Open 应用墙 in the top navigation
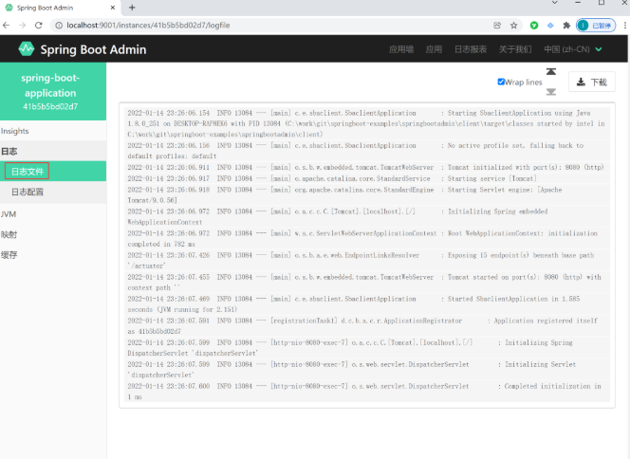The height and width of the screenshot is (459, 630). point(401,49)
